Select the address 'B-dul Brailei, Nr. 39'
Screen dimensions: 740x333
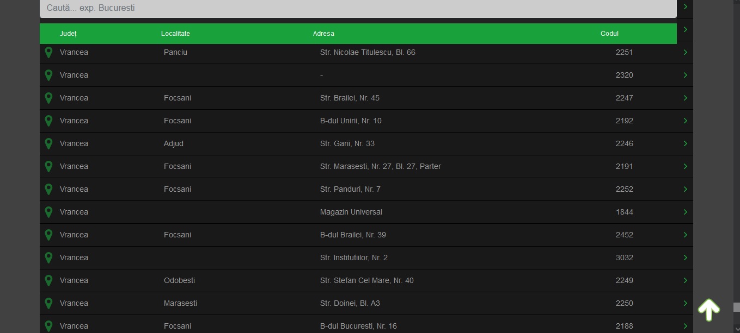353,235
